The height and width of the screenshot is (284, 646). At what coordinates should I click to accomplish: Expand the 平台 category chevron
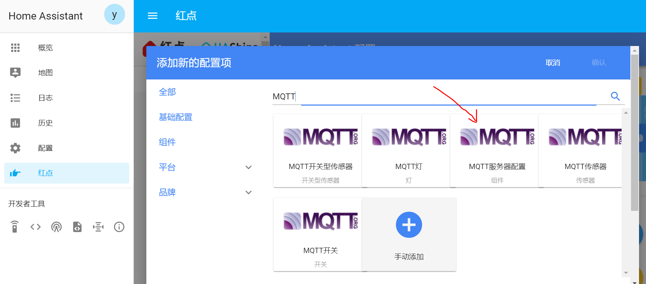(248, 167)
